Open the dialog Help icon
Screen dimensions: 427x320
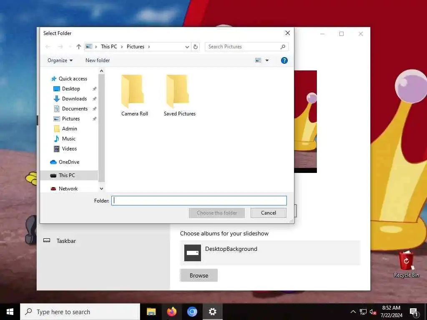pos(284,60)
